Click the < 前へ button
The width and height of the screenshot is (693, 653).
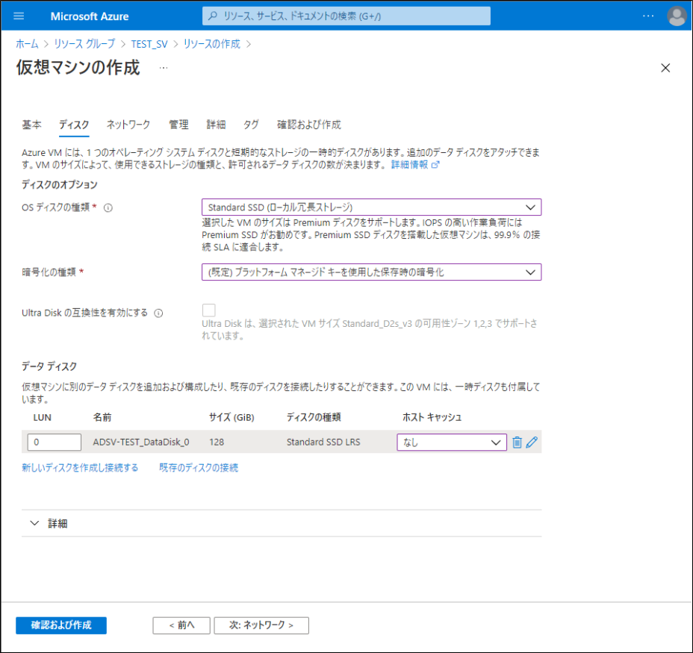click(181, 625)
